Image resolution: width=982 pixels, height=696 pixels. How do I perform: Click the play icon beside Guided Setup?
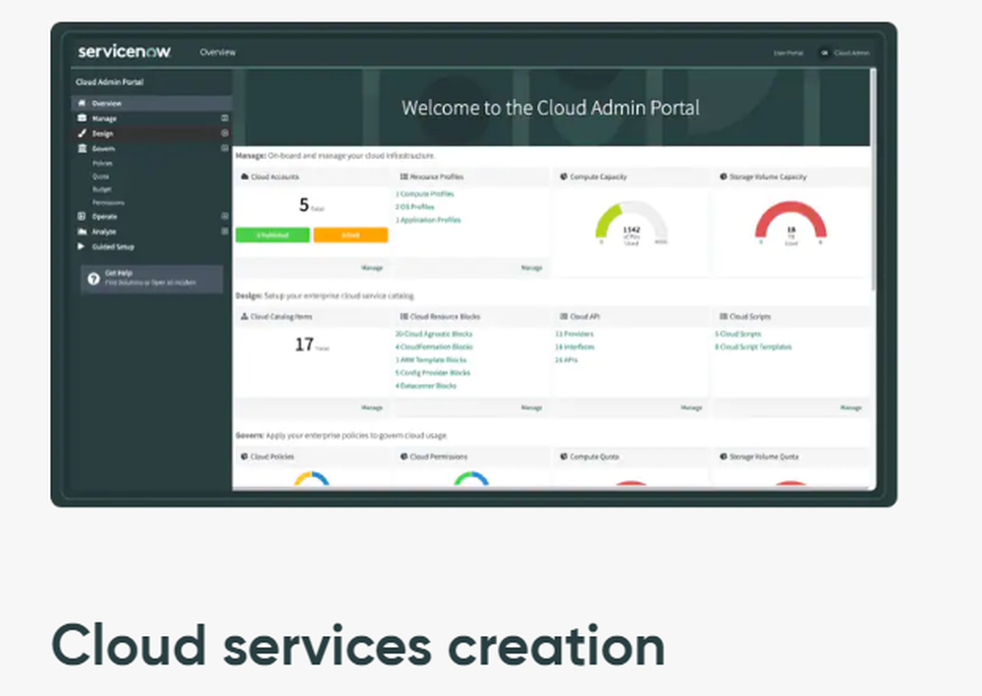pos(81,246)
